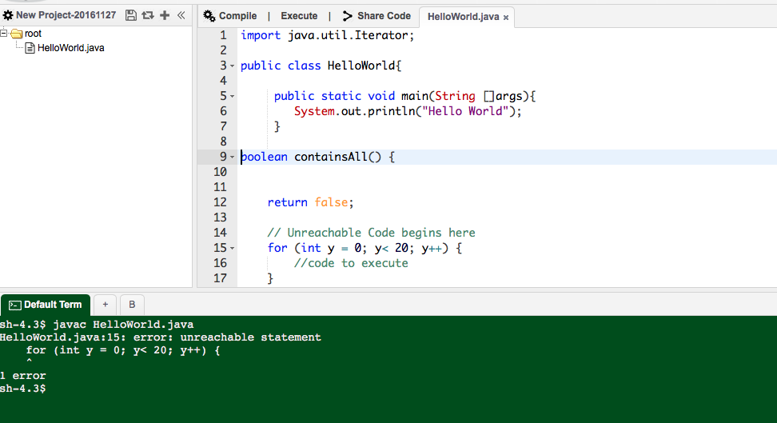The height and width of the screenshot is (423, 777).
Task: Fold main method at line 5
Action: click(x=232, y=96)
